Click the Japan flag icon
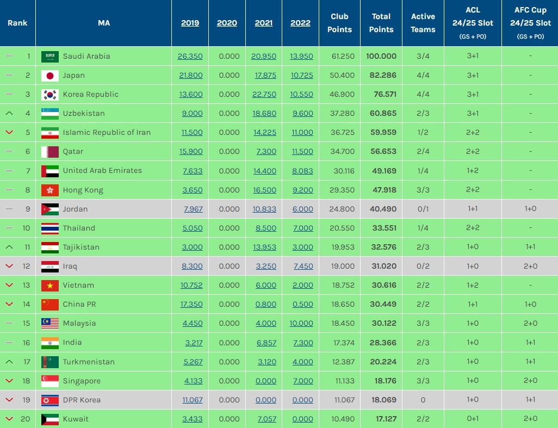Viewport: 558px width, 428px height. pos(50,76)
